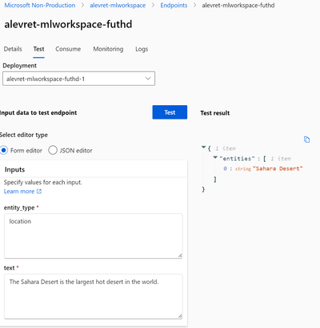Grab the entity_type textarea resize handle
Viewport: 320px width, 328px height.
(180, 256)
